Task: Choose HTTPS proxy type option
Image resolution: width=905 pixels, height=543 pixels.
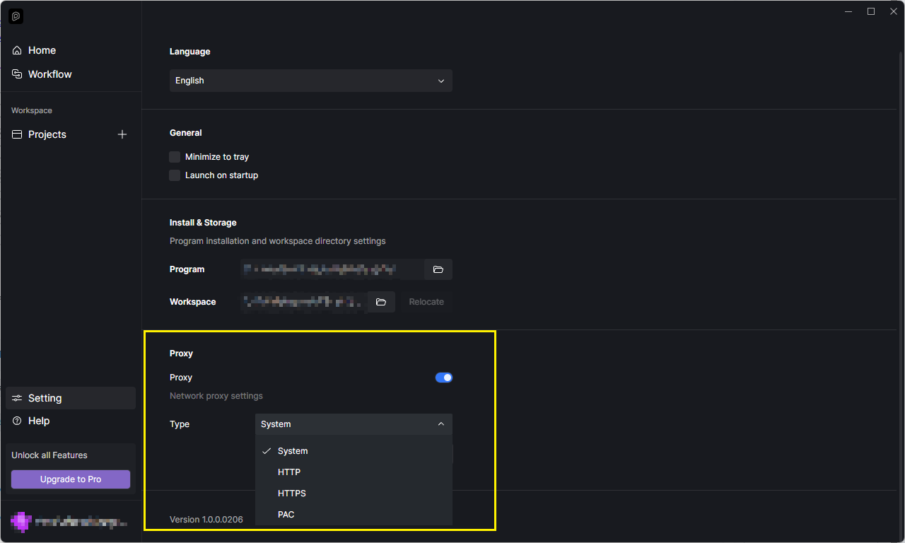Action: (292, 494)
